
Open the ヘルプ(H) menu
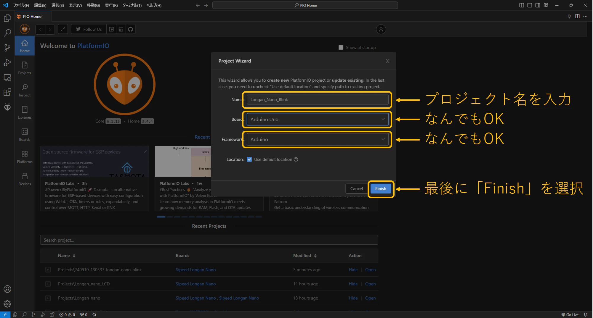(154, 5)
